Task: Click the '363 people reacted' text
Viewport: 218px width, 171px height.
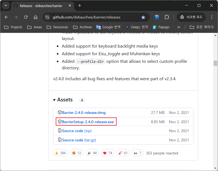Action: point(162,153)
